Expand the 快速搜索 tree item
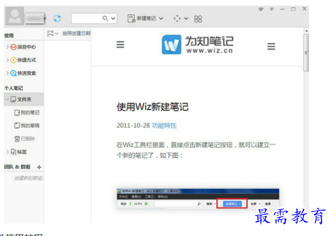This screenshot has width=331, height=236. click(x=8, y=73)
